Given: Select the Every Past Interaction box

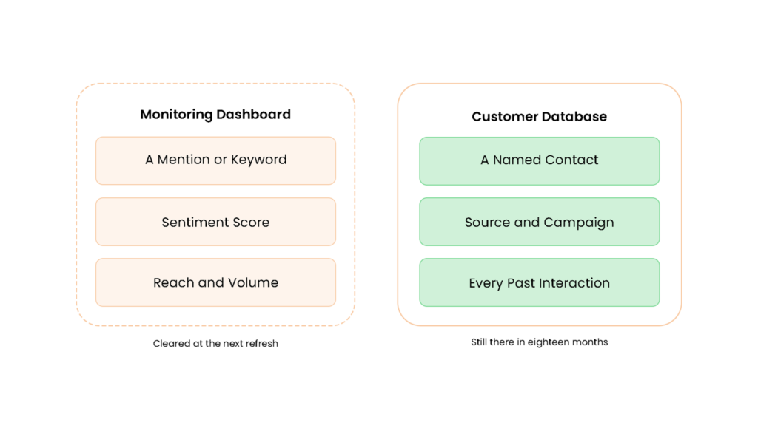Looking at the screenshot, I should 540,282.
